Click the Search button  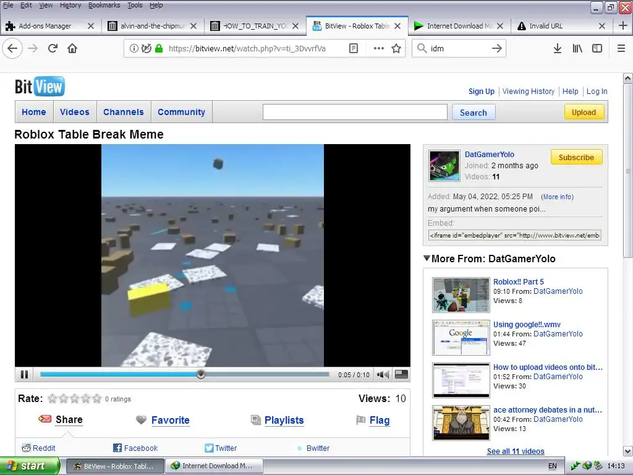474,113
